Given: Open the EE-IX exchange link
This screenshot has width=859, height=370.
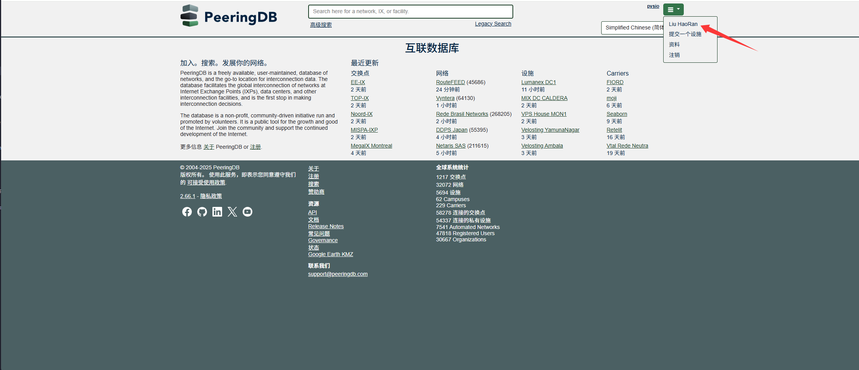Looking at the screenshot, I should click(358, 82).
